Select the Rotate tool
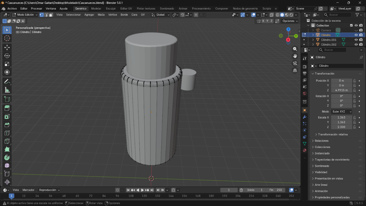366x206 pixels. pos(7,55)
